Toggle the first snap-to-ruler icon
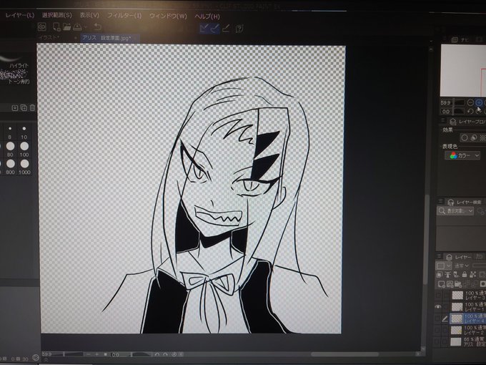 (204, 28)
